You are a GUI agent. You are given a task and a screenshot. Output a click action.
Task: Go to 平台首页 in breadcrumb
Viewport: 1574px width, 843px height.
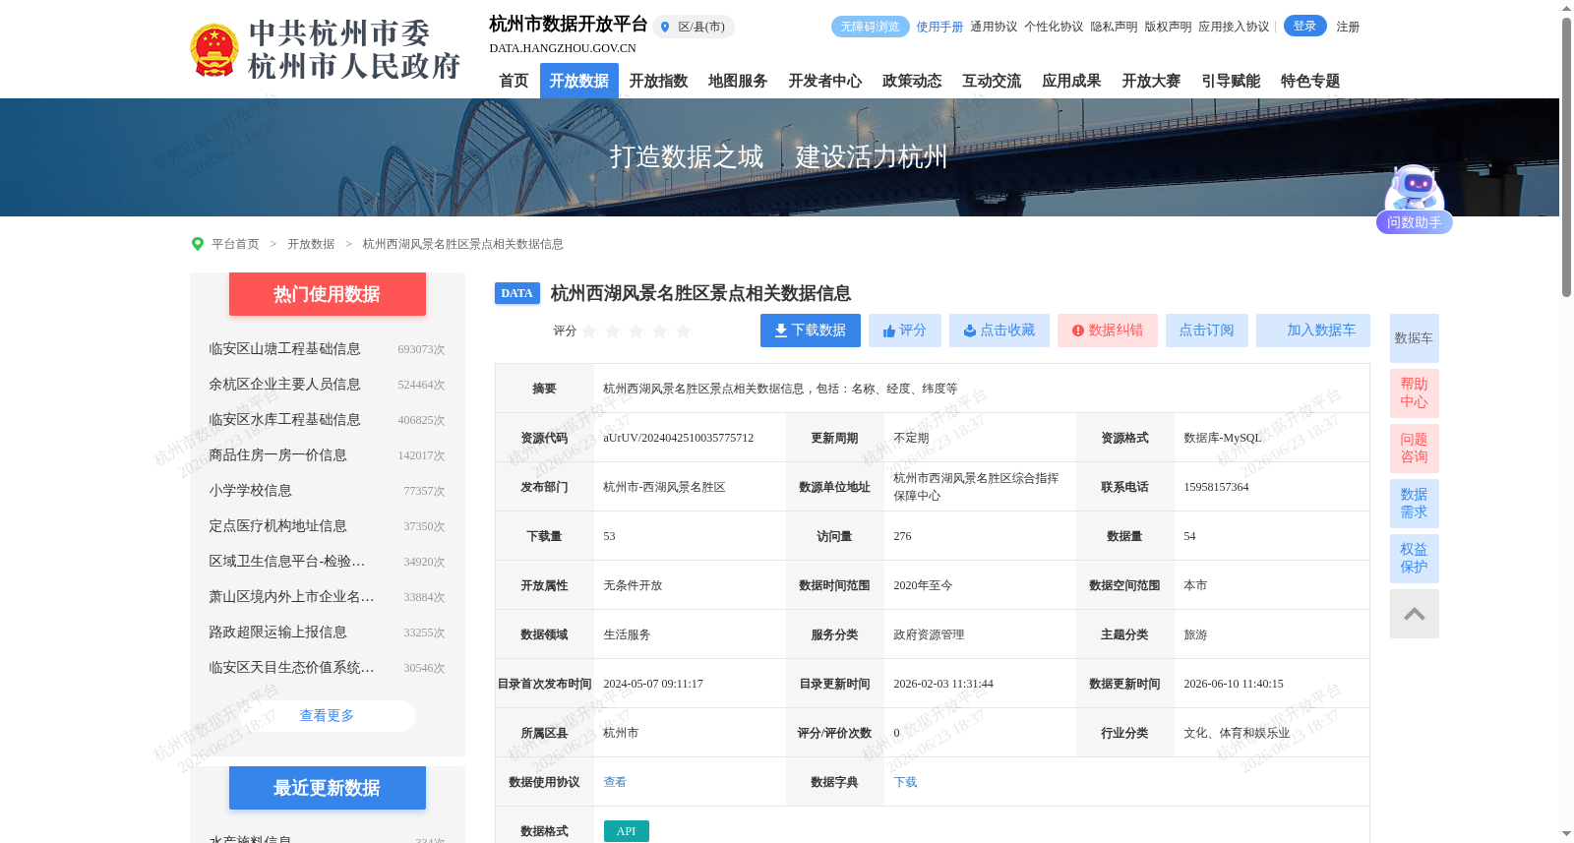tap(235, 244)
